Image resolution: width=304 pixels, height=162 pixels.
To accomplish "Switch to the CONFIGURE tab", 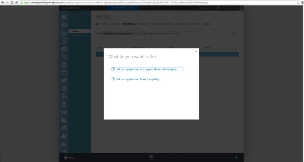I will (182, 24).
